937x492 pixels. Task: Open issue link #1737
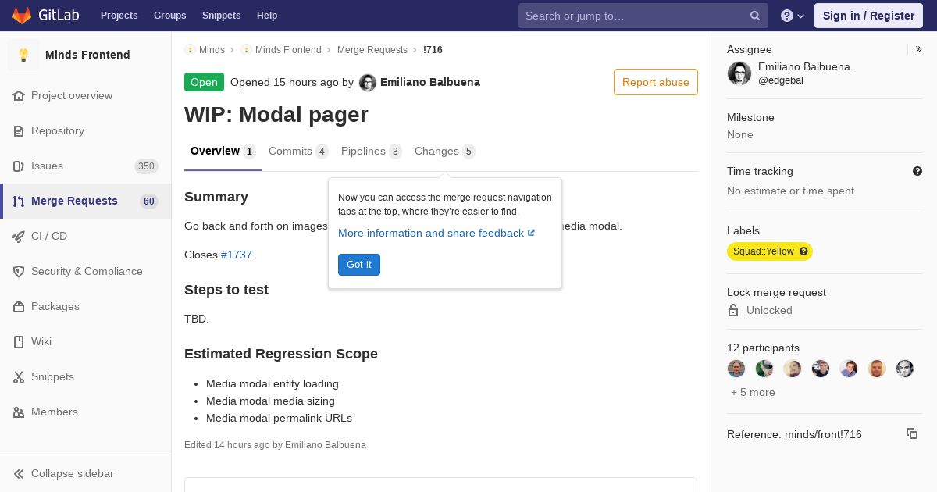coord(236,255)
